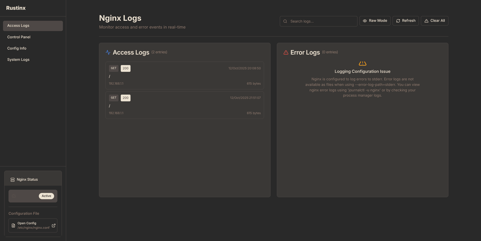481x241 pixels.
Task: Click the search magnifier icon in logs search
Action: coord(285,21)
